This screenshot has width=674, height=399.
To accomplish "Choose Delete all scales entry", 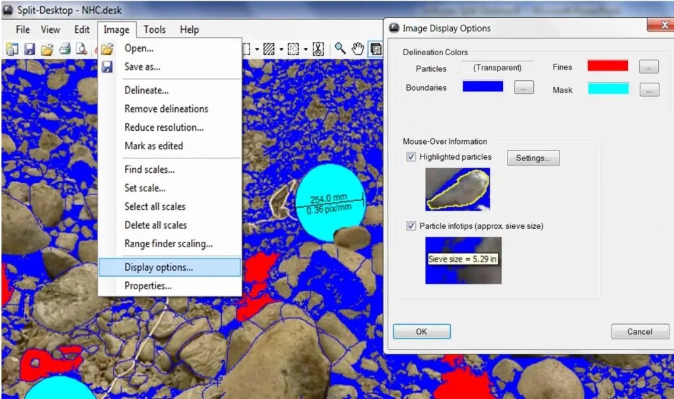I will click(x=170, y=225).
